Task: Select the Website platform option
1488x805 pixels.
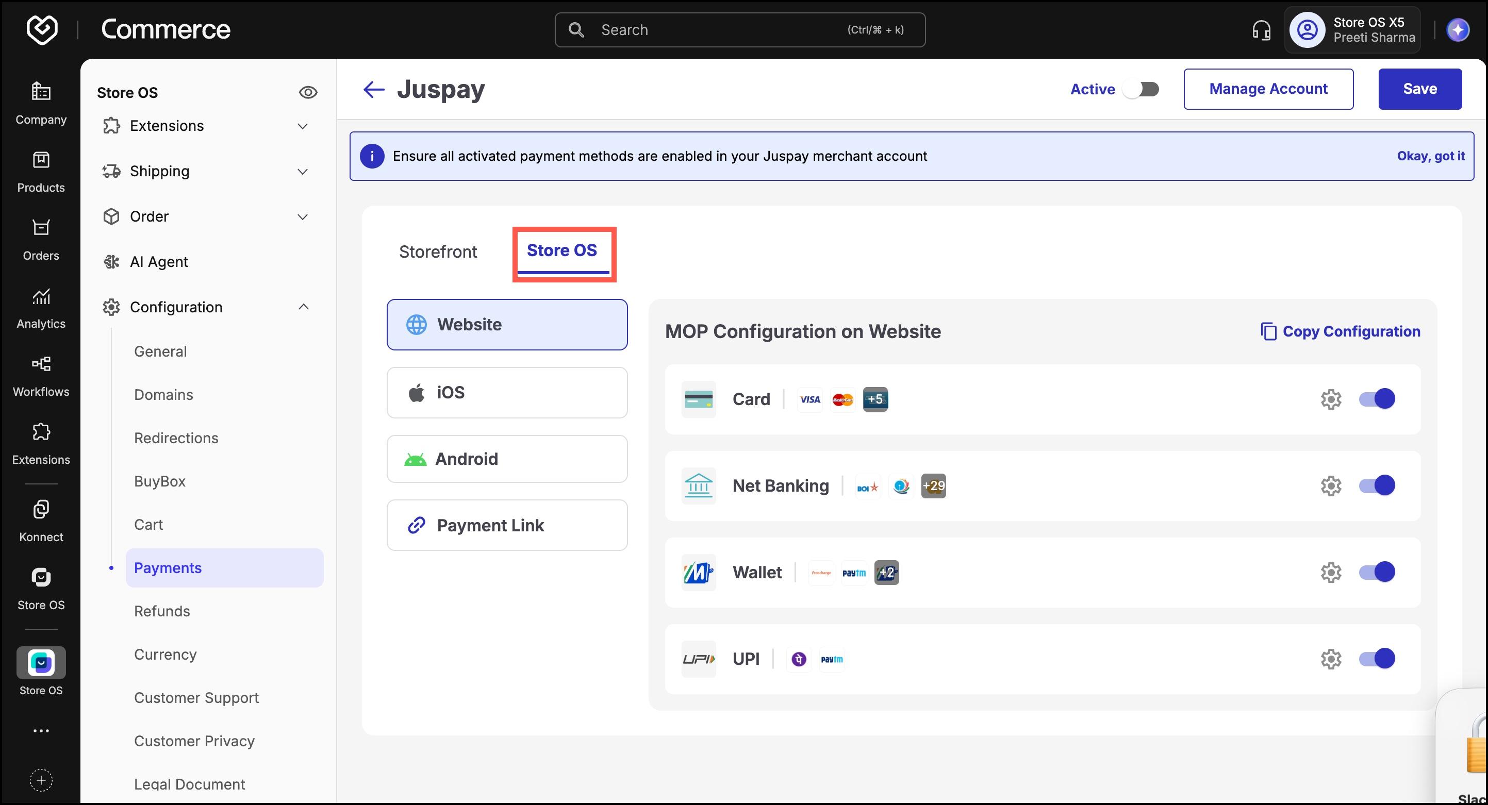Action: [507, 325]
